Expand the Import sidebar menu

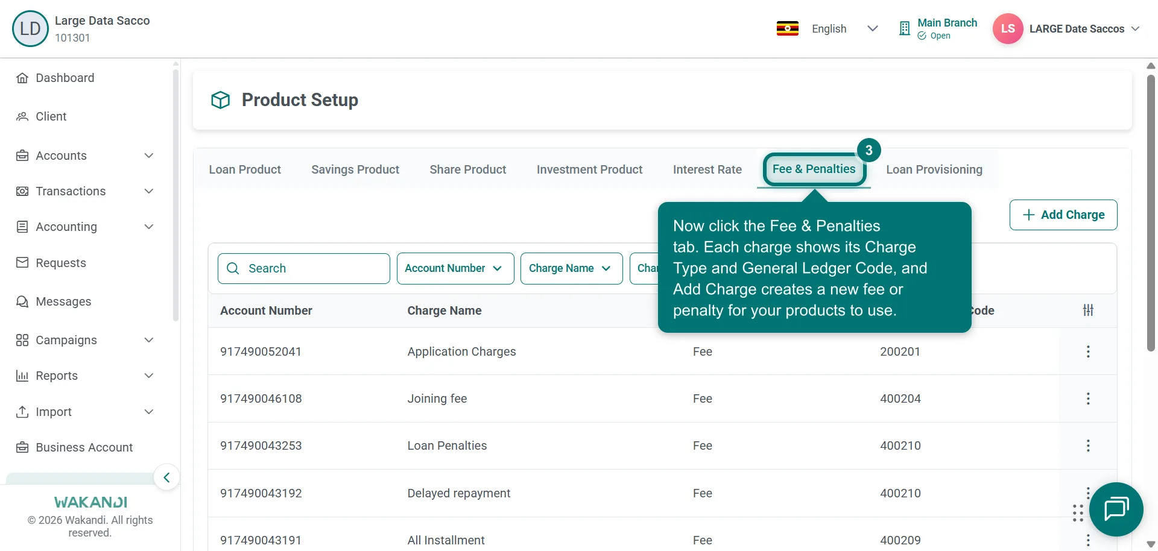[x=84, y=412]
